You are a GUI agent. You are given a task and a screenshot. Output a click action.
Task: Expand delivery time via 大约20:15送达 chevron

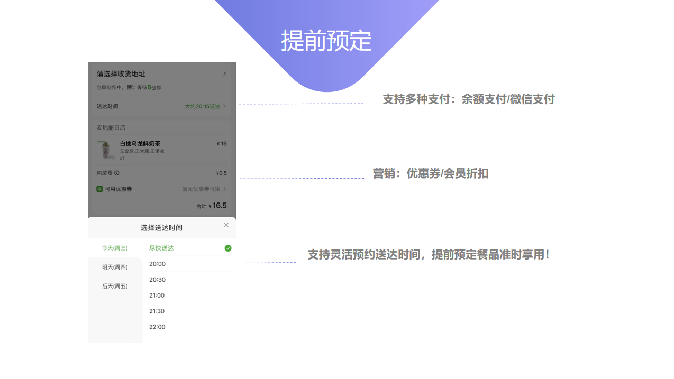click(224, 106)
